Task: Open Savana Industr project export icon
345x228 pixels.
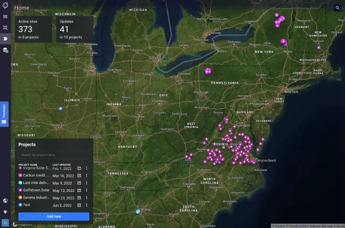Action: click(x=79, y=198)
